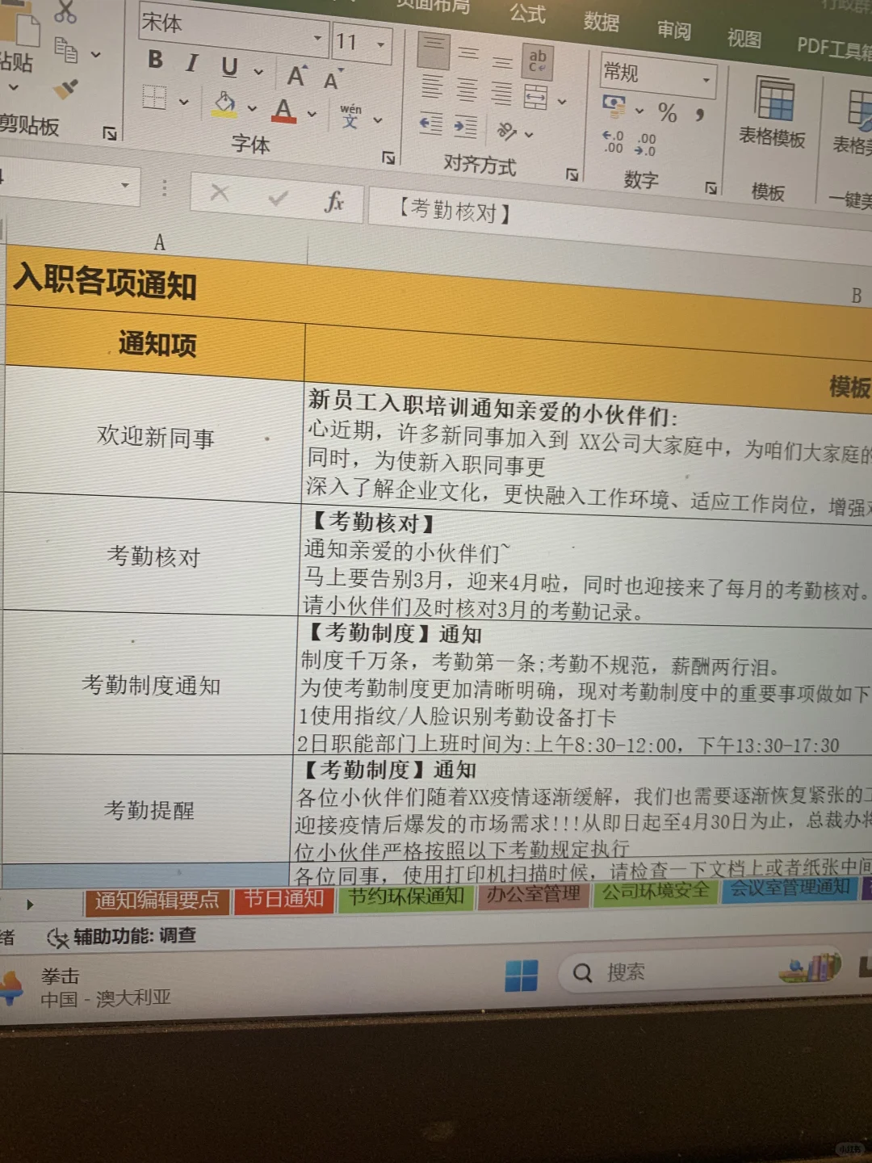This screenshot has height=1163, width=872.
Task: Open the 常规 number format dropdown
Action: tap(706, 80)
